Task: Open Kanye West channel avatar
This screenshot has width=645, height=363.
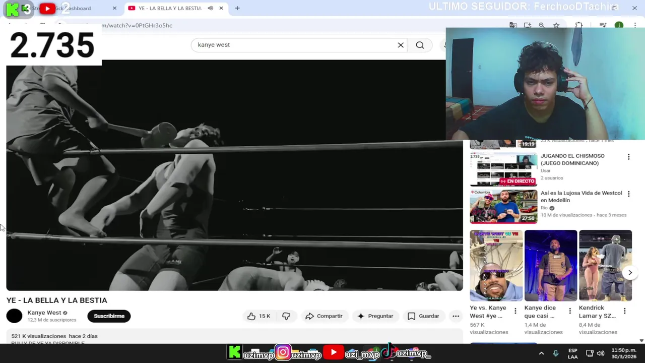Action: 14,316
